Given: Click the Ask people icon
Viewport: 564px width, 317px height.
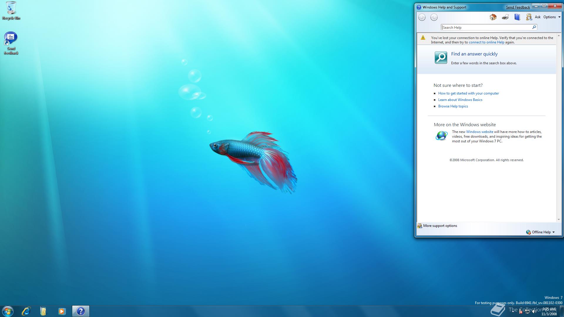Looking at the screenshot, I should (x=529, y=17).
